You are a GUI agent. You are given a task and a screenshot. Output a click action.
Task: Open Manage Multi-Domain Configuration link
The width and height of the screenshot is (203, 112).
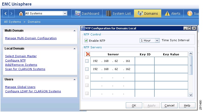coord(31,38)
